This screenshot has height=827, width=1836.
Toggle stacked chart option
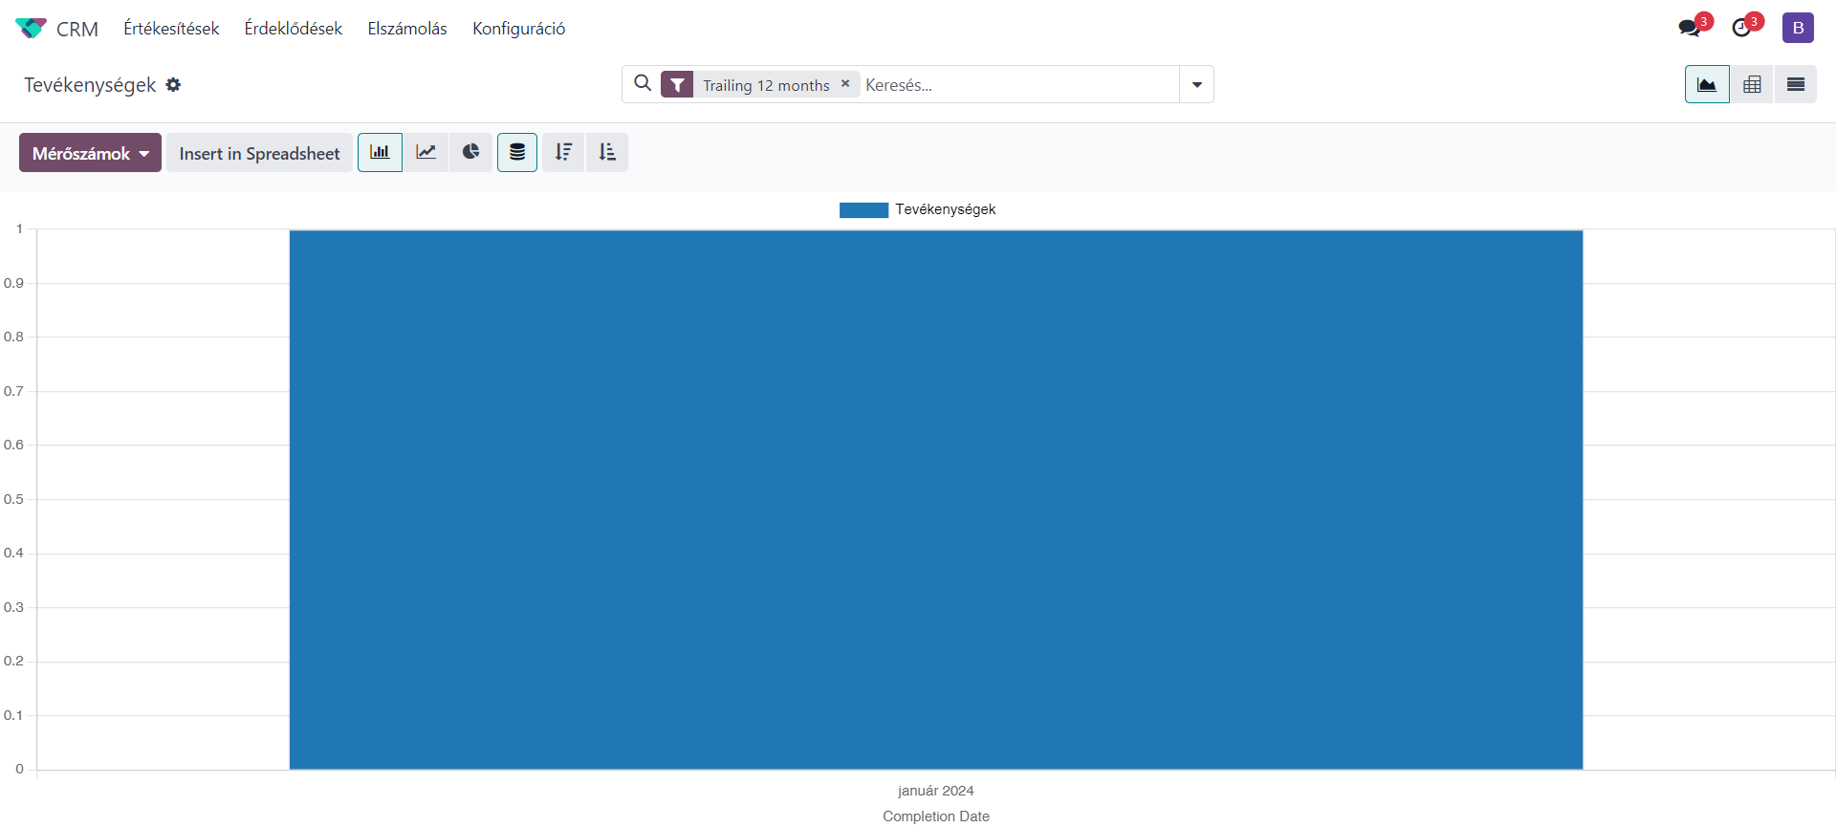pyautogui.click(x=517, y=152)
